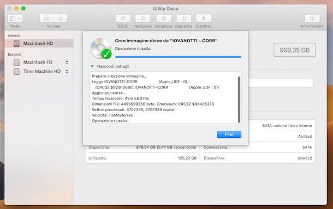Viewport: 333px width, 209px height.
Task: Click the 'Settori processati' log line
Action: coord(134,109)
